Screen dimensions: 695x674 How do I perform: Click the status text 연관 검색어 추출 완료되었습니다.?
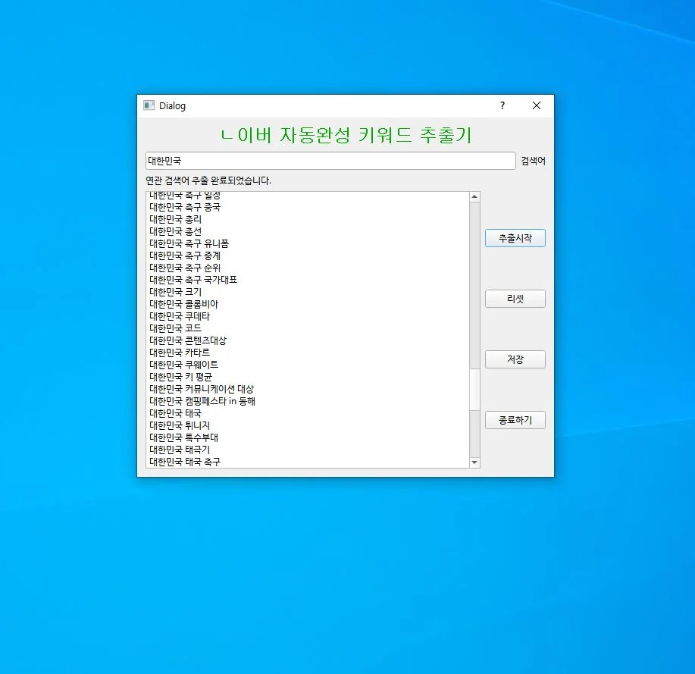click(208, 180)
